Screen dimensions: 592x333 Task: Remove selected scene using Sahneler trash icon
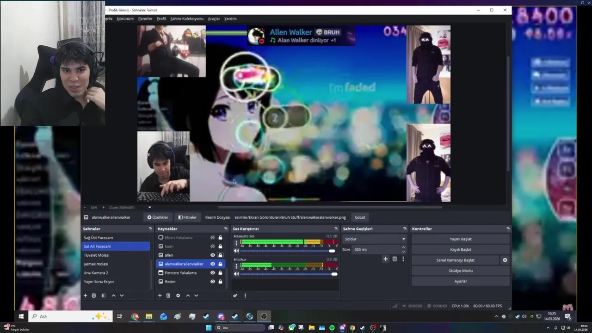point(94,296)
